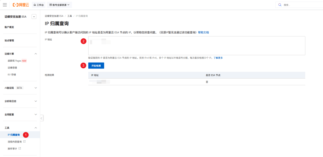Click the NEW badge beside 函数和 Pages
The image size is (323, 157).
tap(24, 61)
